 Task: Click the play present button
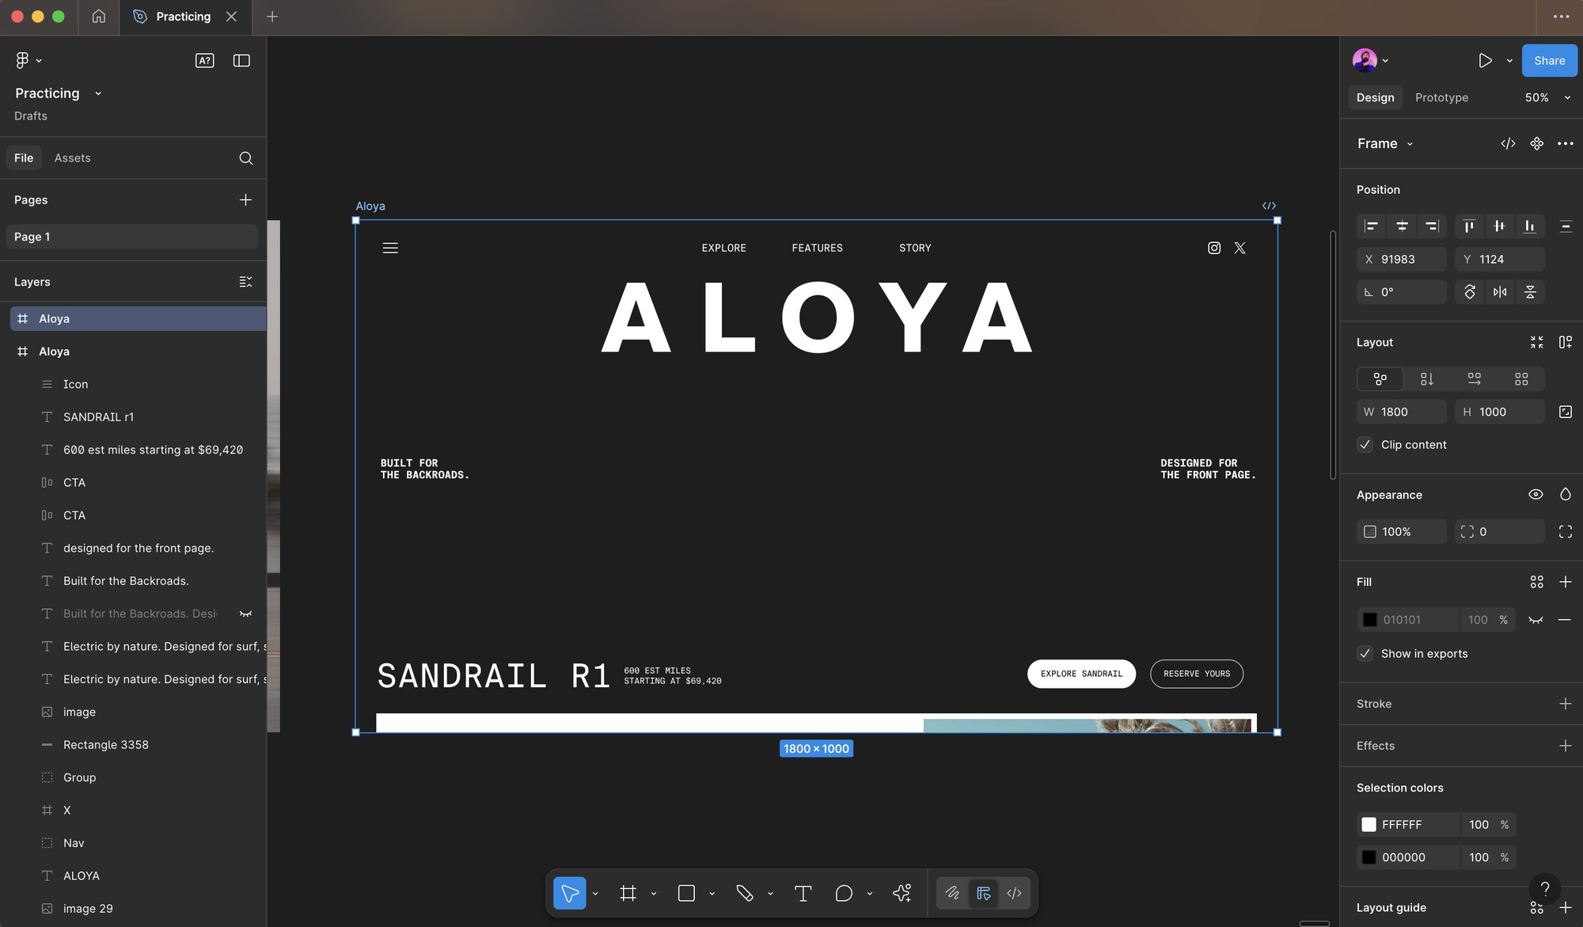pyautogui.click(x=1485, y=61)
